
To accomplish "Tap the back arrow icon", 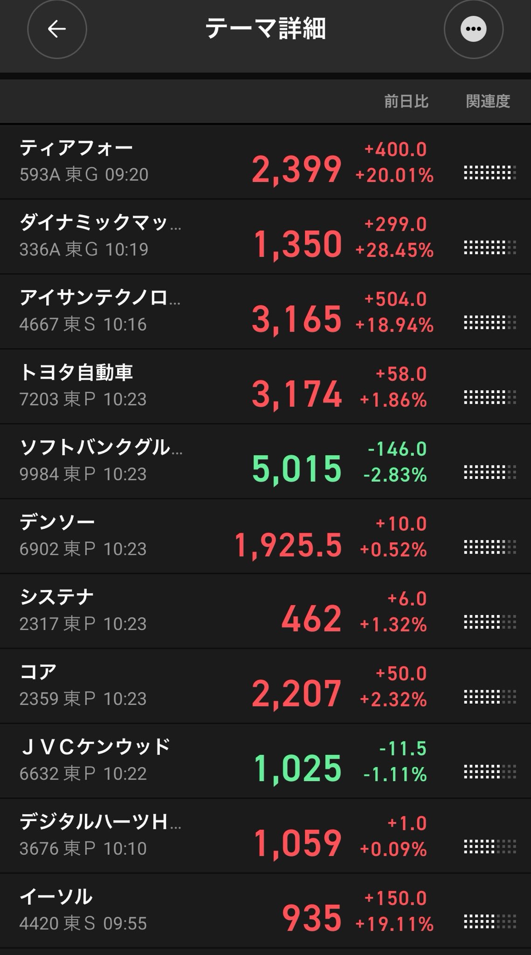I will pyautogui.click(x=57, y=29).
